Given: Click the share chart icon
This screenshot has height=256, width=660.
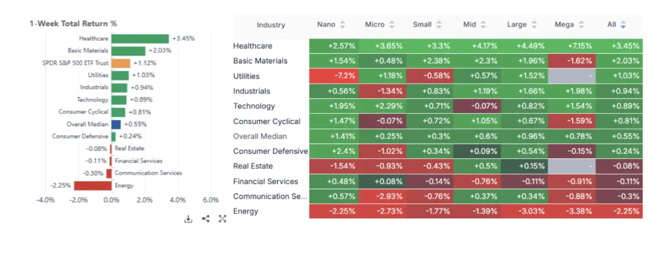Looking at the screenshot, I should point(205,219).
